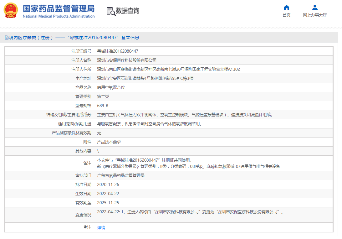Select effective date 2022-04-22
This screenshot has height=239, width=342.
tap(108, 194)
